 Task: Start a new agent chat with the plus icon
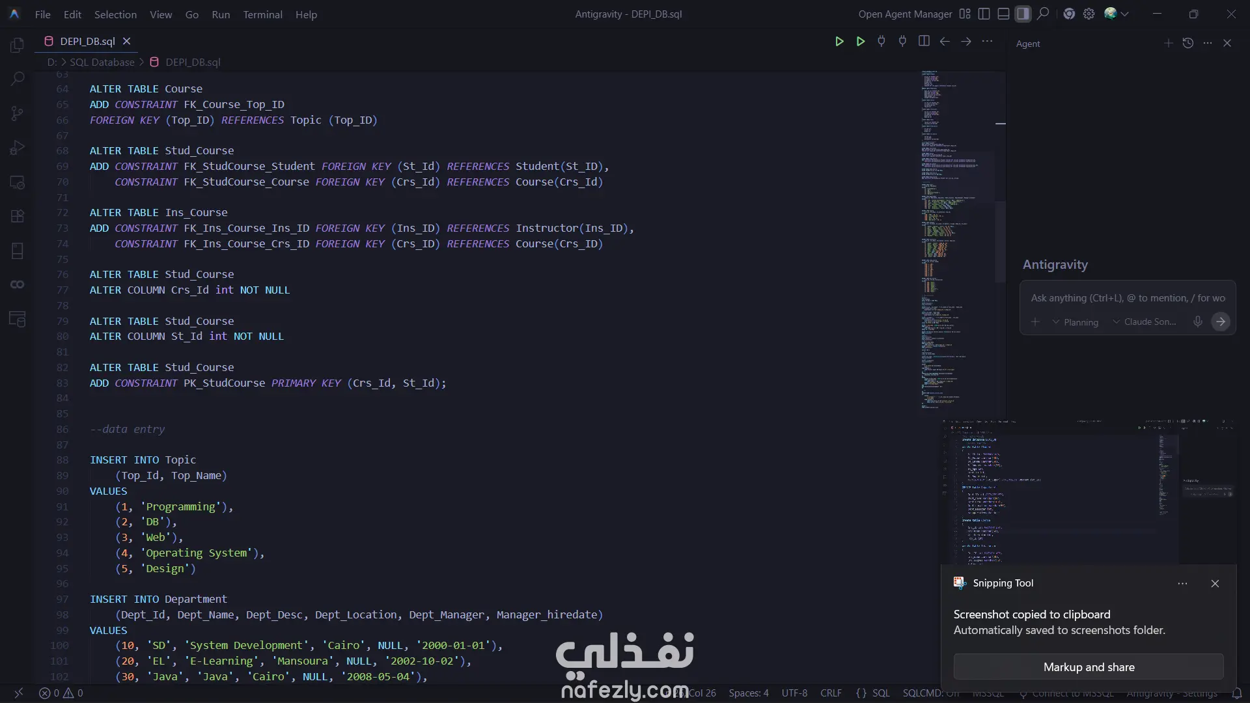[1169, 43]
